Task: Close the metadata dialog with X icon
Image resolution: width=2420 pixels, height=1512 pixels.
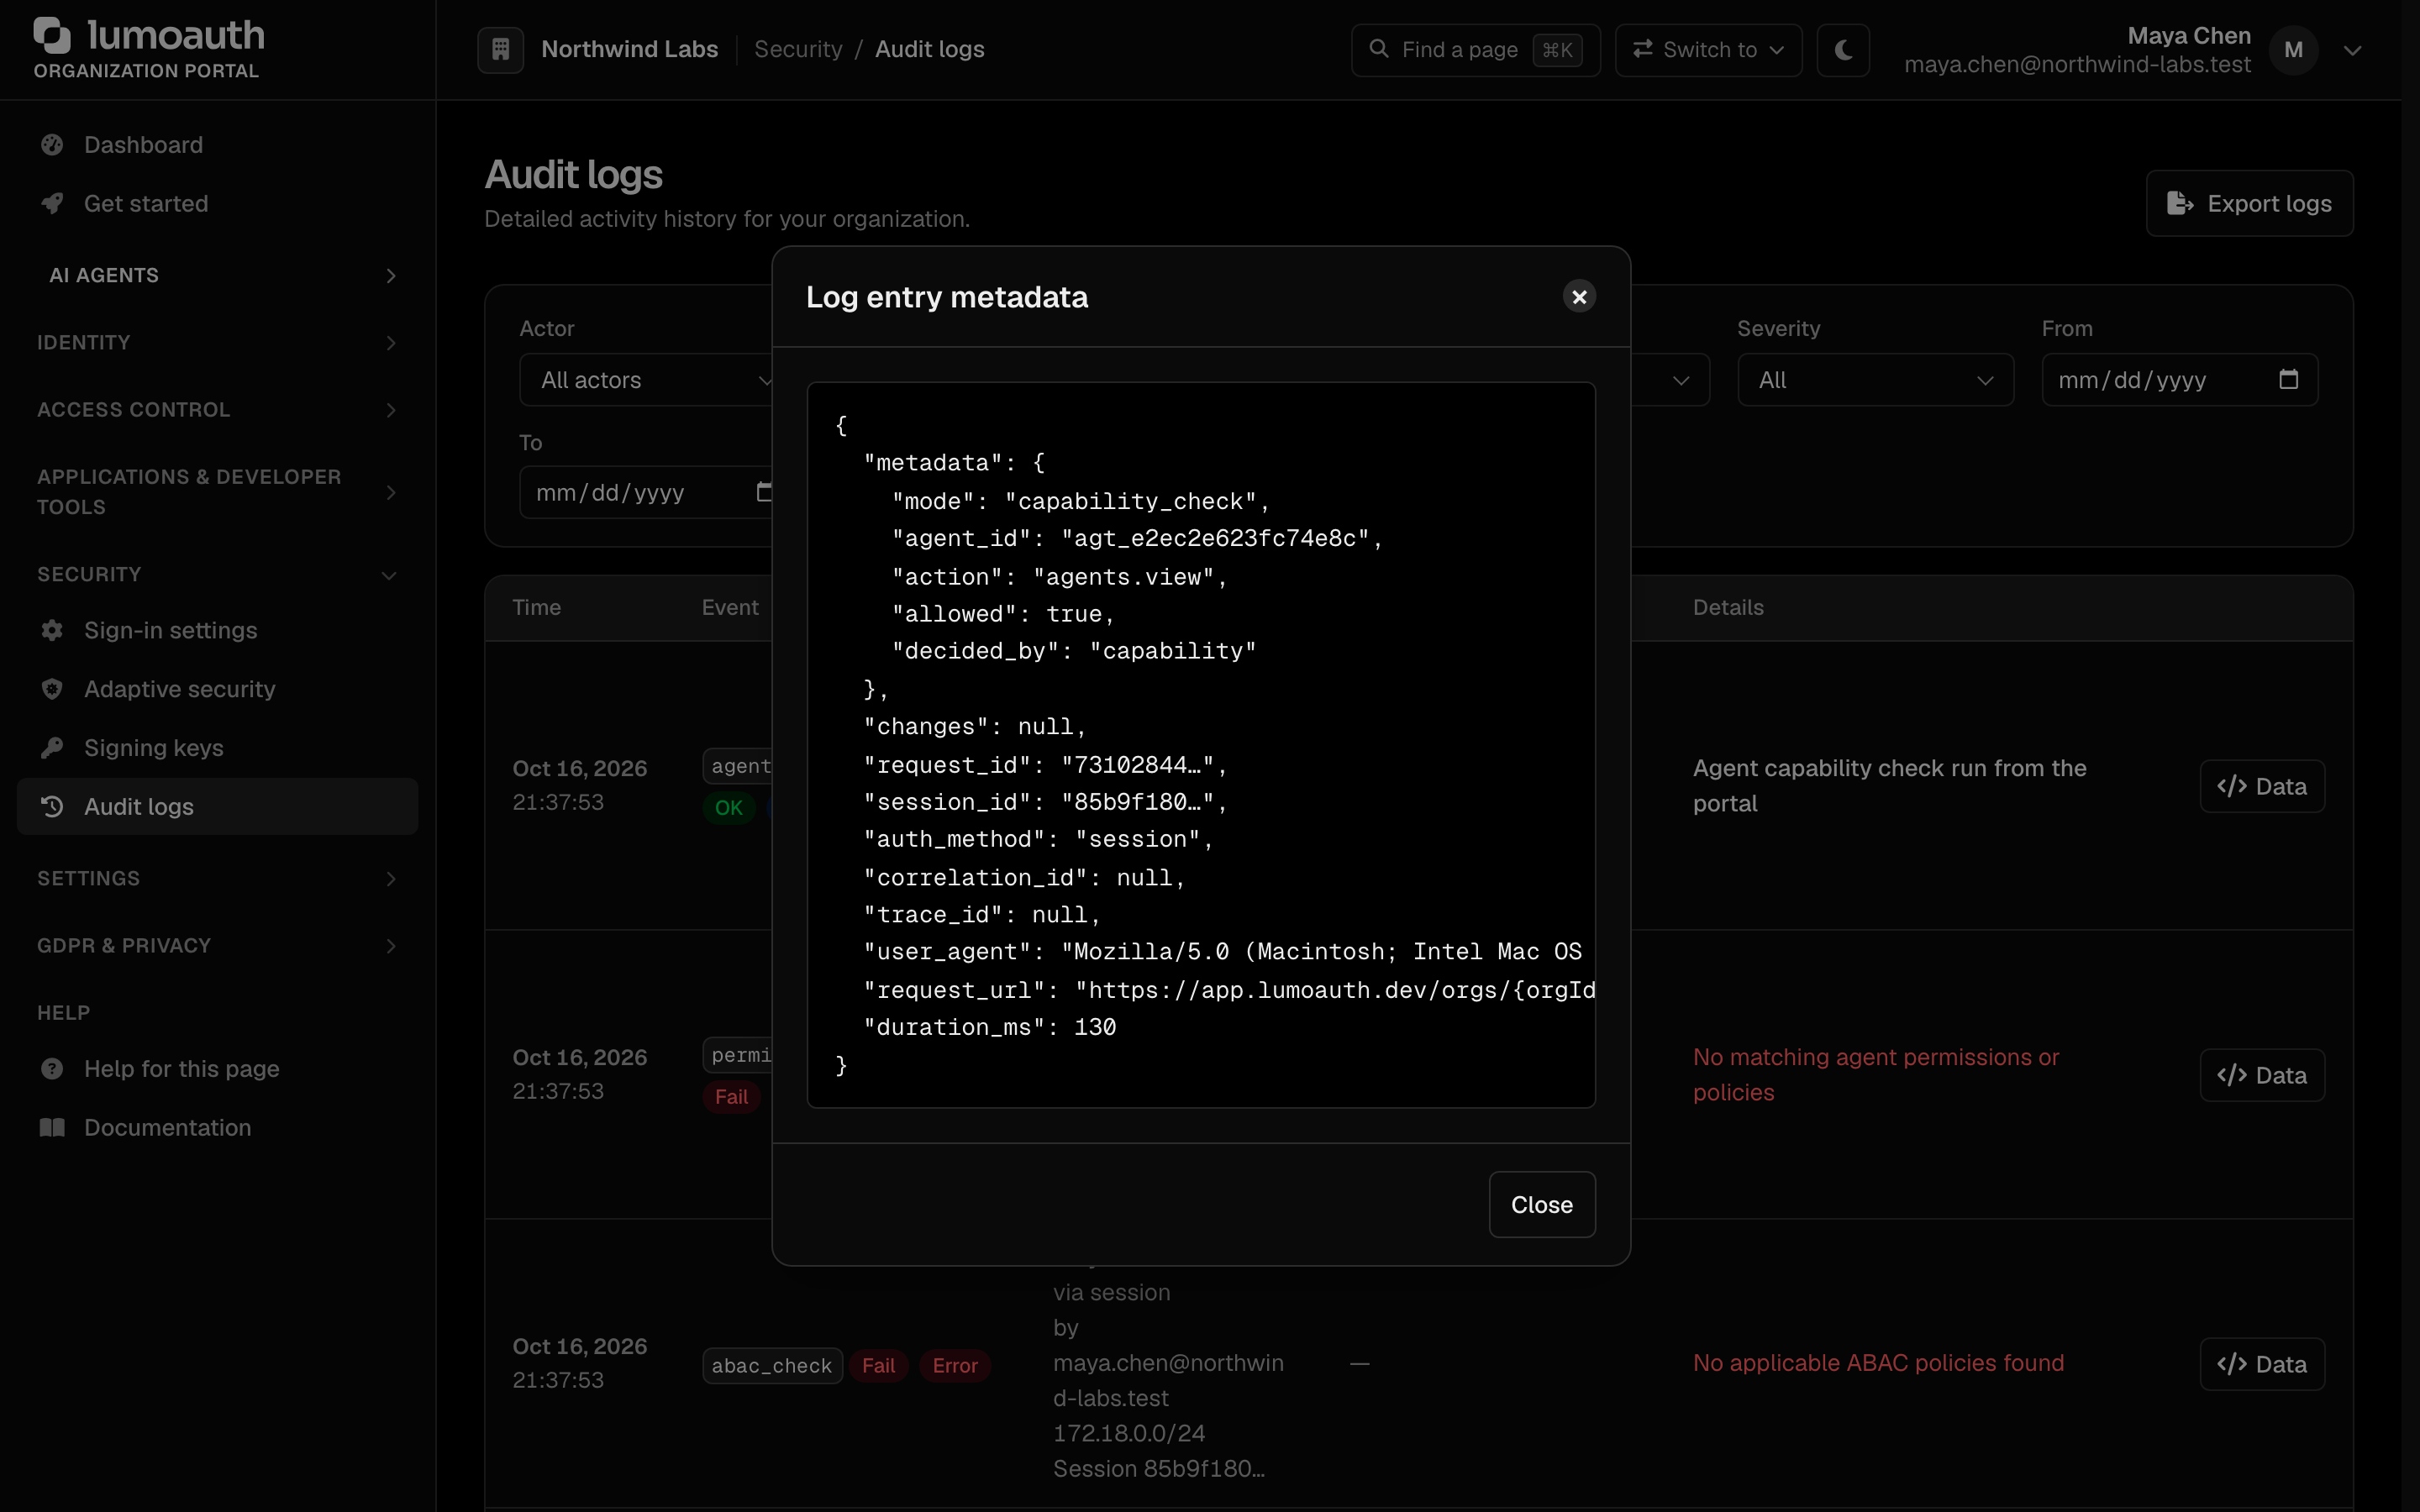Action: [1579, 297]
